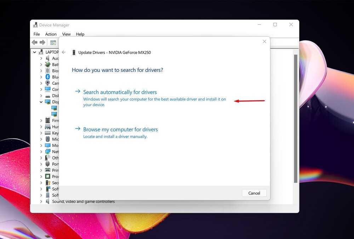The height and width of the screenshot is (239, 354).
Task: Click the Processors chip icon
Action: pyautogui.click(x=47, y=176)
